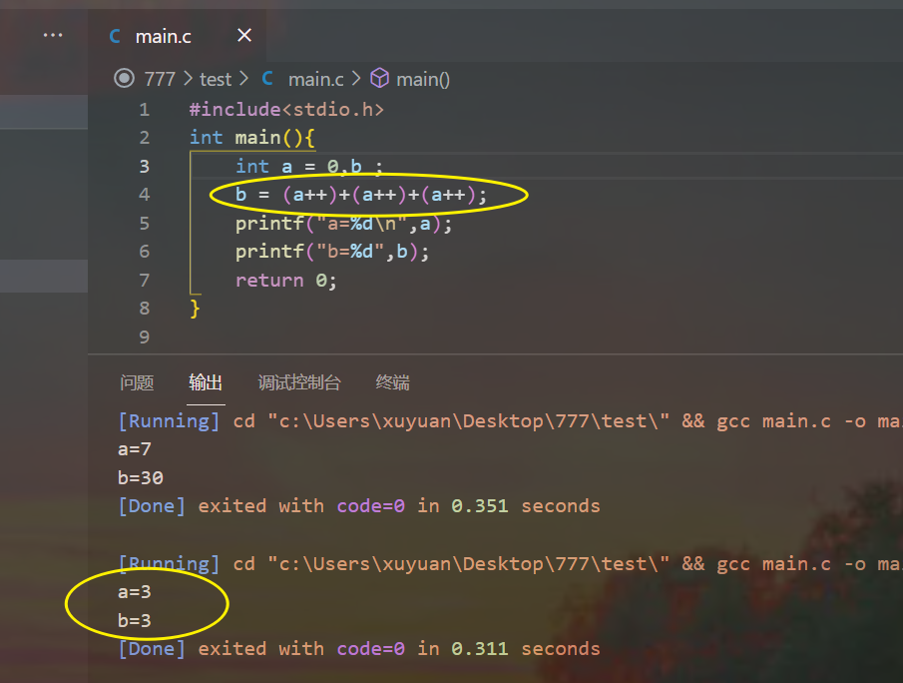The width and height of the screenshot is (903, 683).
Task: Click the b = (a++)+(a++)+(a++); line
Action: click(x=361, y=195)
